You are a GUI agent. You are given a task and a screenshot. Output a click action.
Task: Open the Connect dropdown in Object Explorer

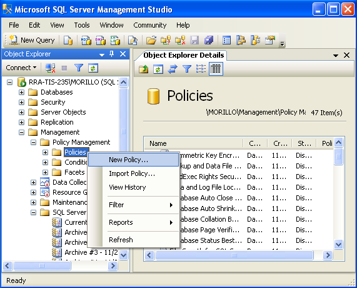tap(21, 68)
